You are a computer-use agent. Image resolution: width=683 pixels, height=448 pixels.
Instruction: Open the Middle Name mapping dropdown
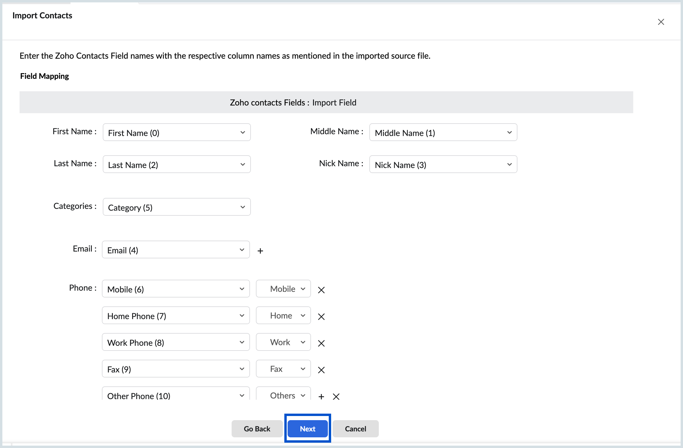pyautogui.click(x=443, y=132)
